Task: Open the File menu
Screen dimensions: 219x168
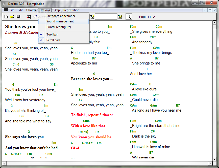Action: [x=12, y=10]
